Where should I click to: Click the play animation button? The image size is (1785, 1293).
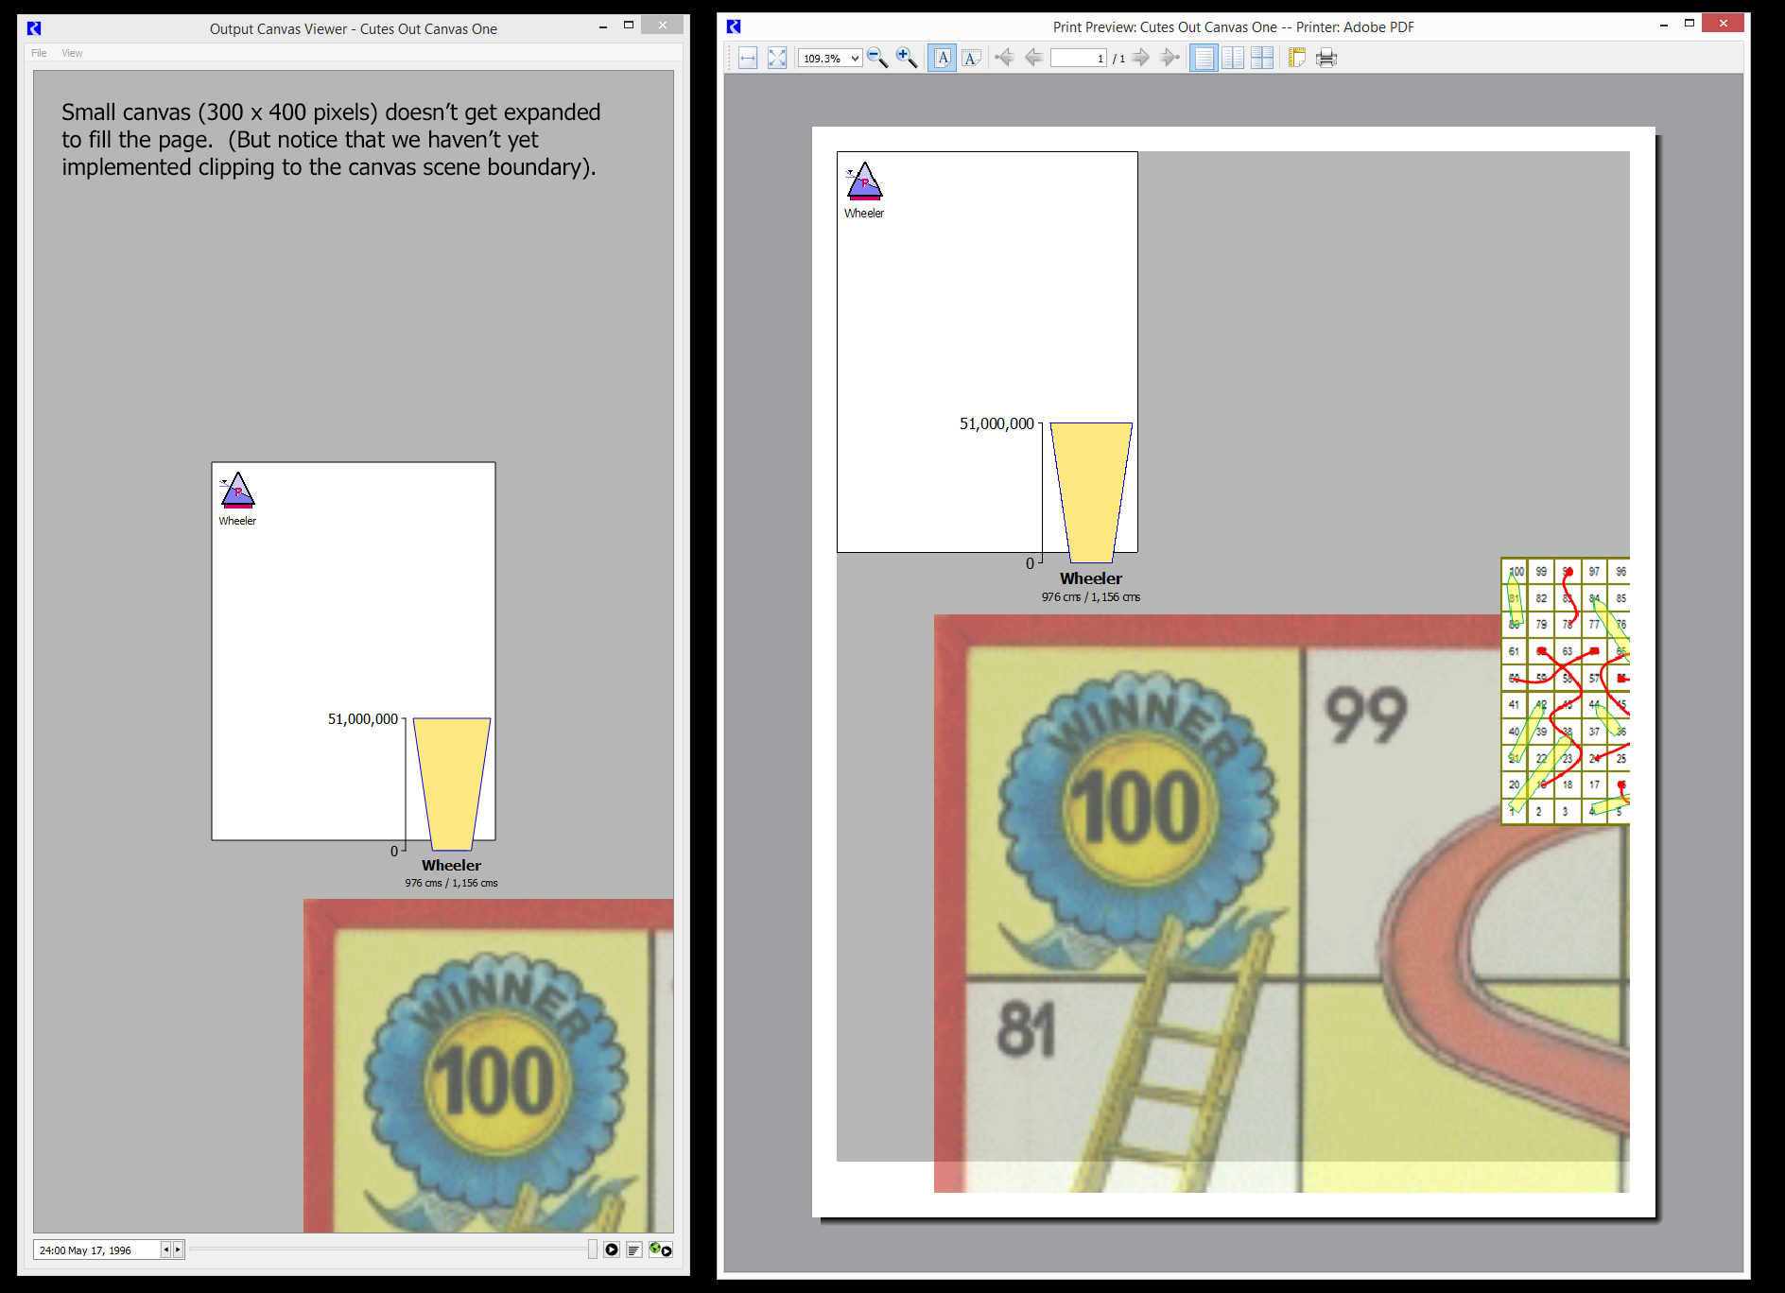click(612, 1250)
